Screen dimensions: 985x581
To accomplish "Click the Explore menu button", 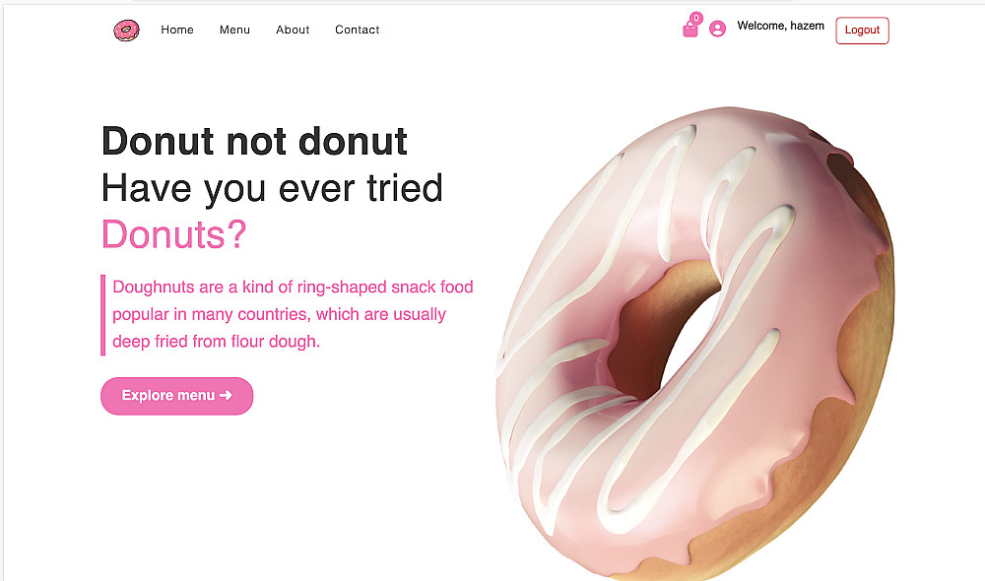I will [176, 396].
